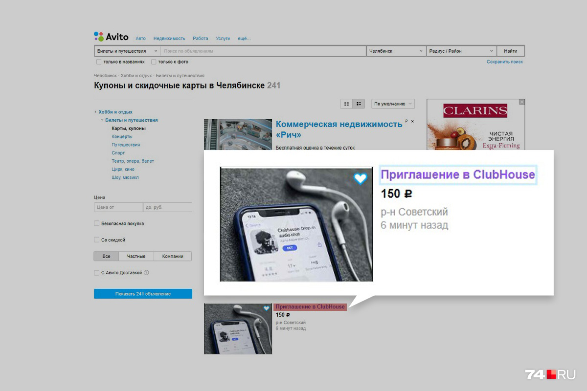The width and height of the screenshot is (587, 391).
Task: Open help icon next to Авито Доставкой
Action: click(146, 273)
